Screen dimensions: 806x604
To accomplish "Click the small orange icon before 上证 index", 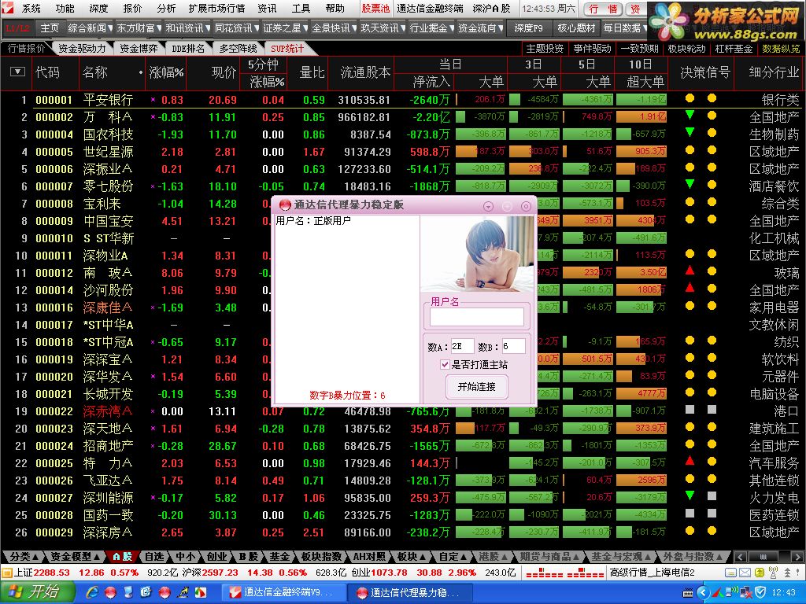I will click(x=6, y=573).
